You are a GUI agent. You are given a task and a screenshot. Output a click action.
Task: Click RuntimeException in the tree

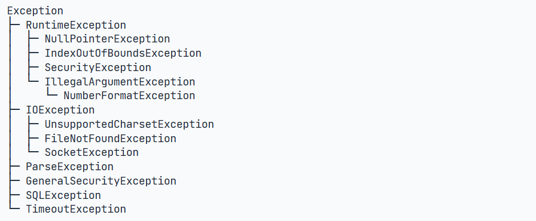pyautogui.click(x=76, y=25)
